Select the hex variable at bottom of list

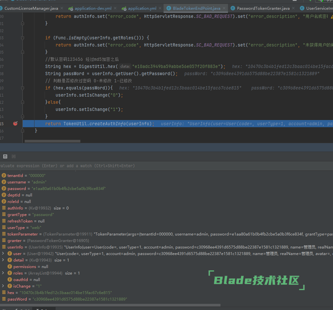tap(166, 292)
